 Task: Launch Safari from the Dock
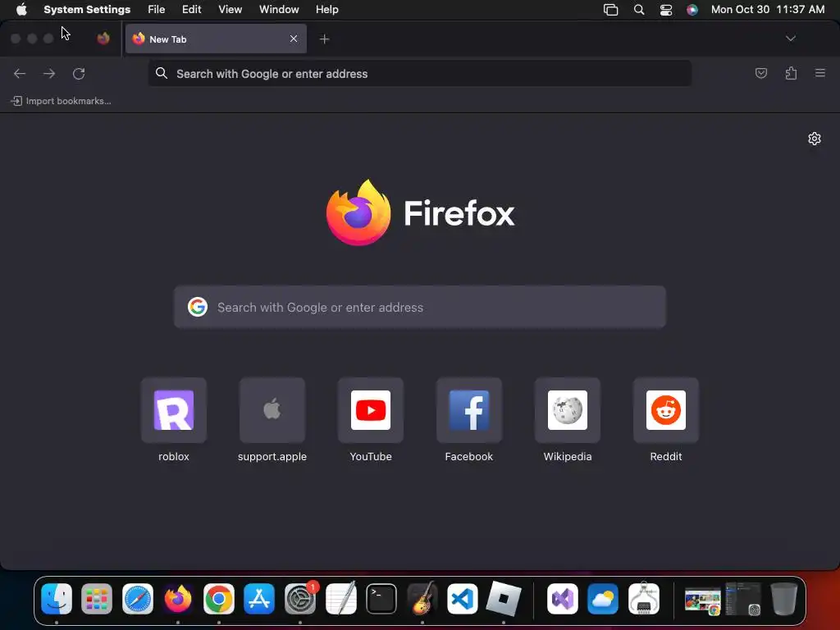(138, 598)
